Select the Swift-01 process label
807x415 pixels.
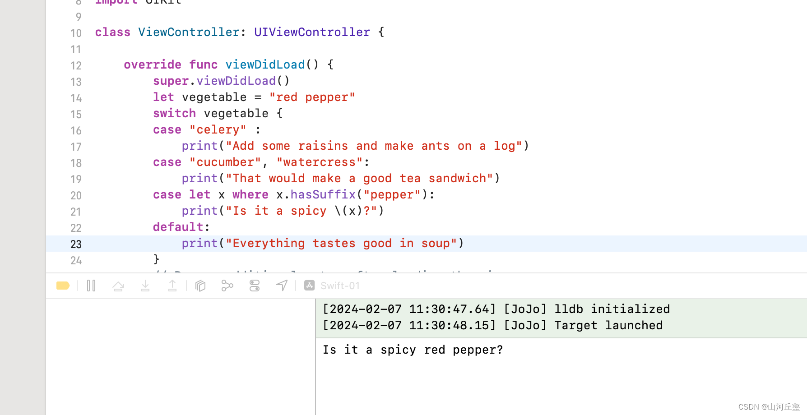340,286
